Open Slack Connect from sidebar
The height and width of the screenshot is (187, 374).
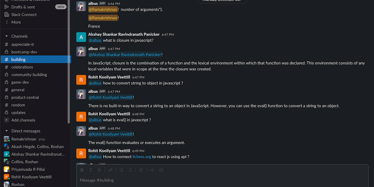coord(24,15)
